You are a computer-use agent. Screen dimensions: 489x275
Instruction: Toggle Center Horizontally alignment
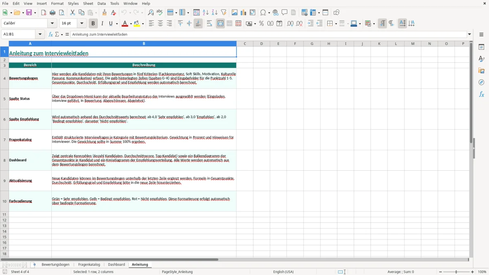click(160, 24)
